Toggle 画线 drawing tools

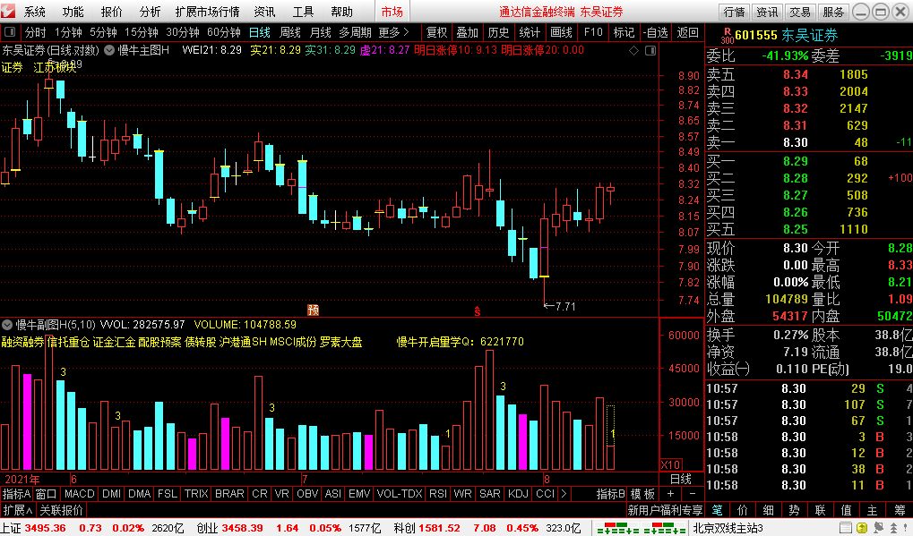click(561, 32)
